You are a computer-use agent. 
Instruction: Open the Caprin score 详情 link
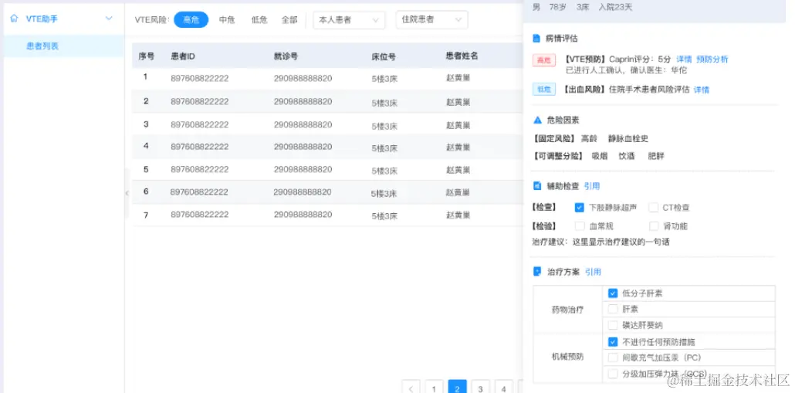click(x=684, y=59)
